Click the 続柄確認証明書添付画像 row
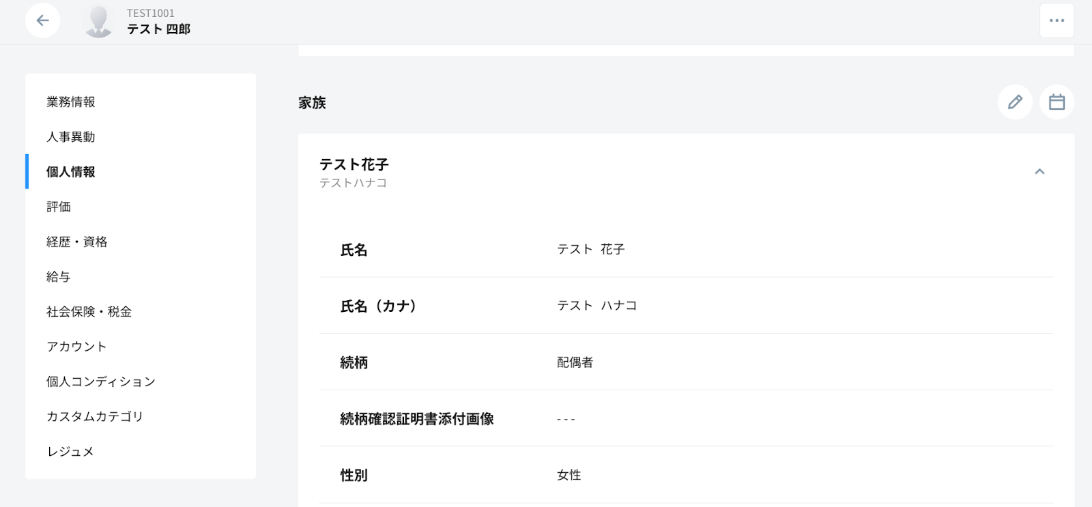The width and height of the screenshot is (1092, 507). [686, 418]
